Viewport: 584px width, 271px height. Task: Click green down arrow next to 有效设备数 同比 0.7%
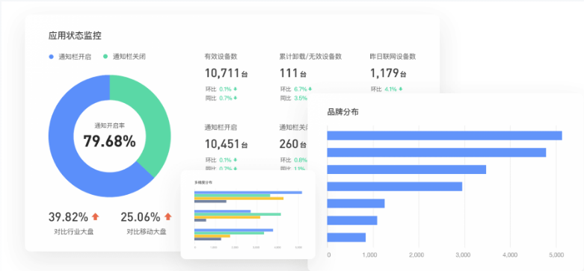pyautogui.click(x=236, y=98)
